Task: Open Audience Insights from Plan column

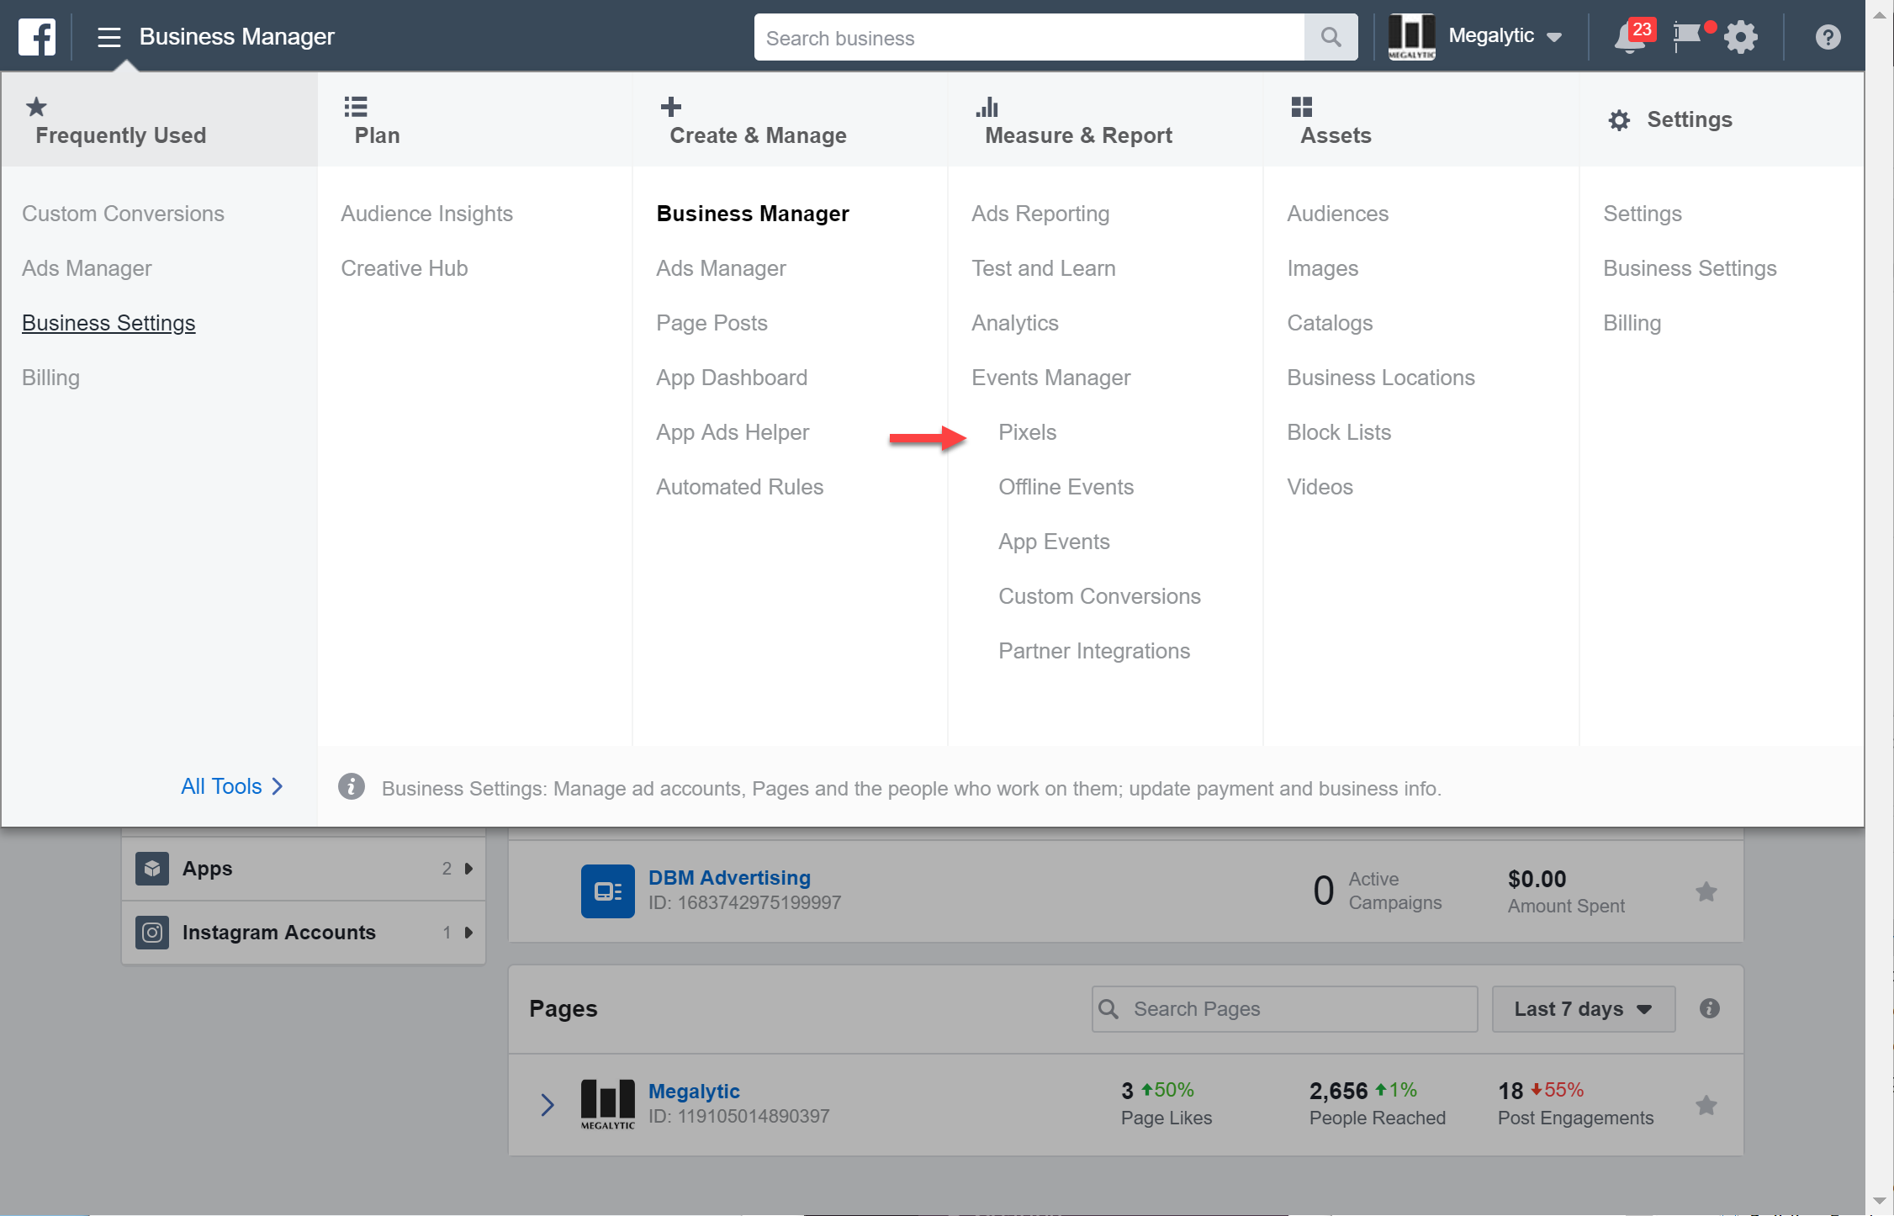Action: coord(426,214)
